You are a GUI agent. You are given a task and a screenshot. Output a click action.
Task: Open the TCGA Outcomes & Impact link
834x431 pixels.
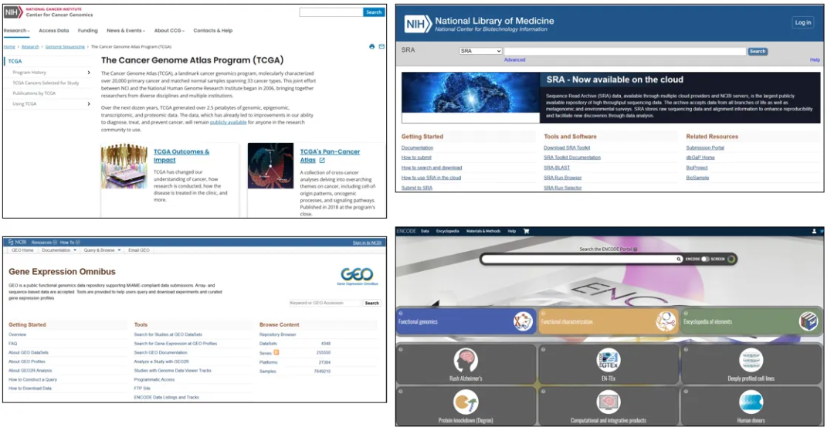181,156
